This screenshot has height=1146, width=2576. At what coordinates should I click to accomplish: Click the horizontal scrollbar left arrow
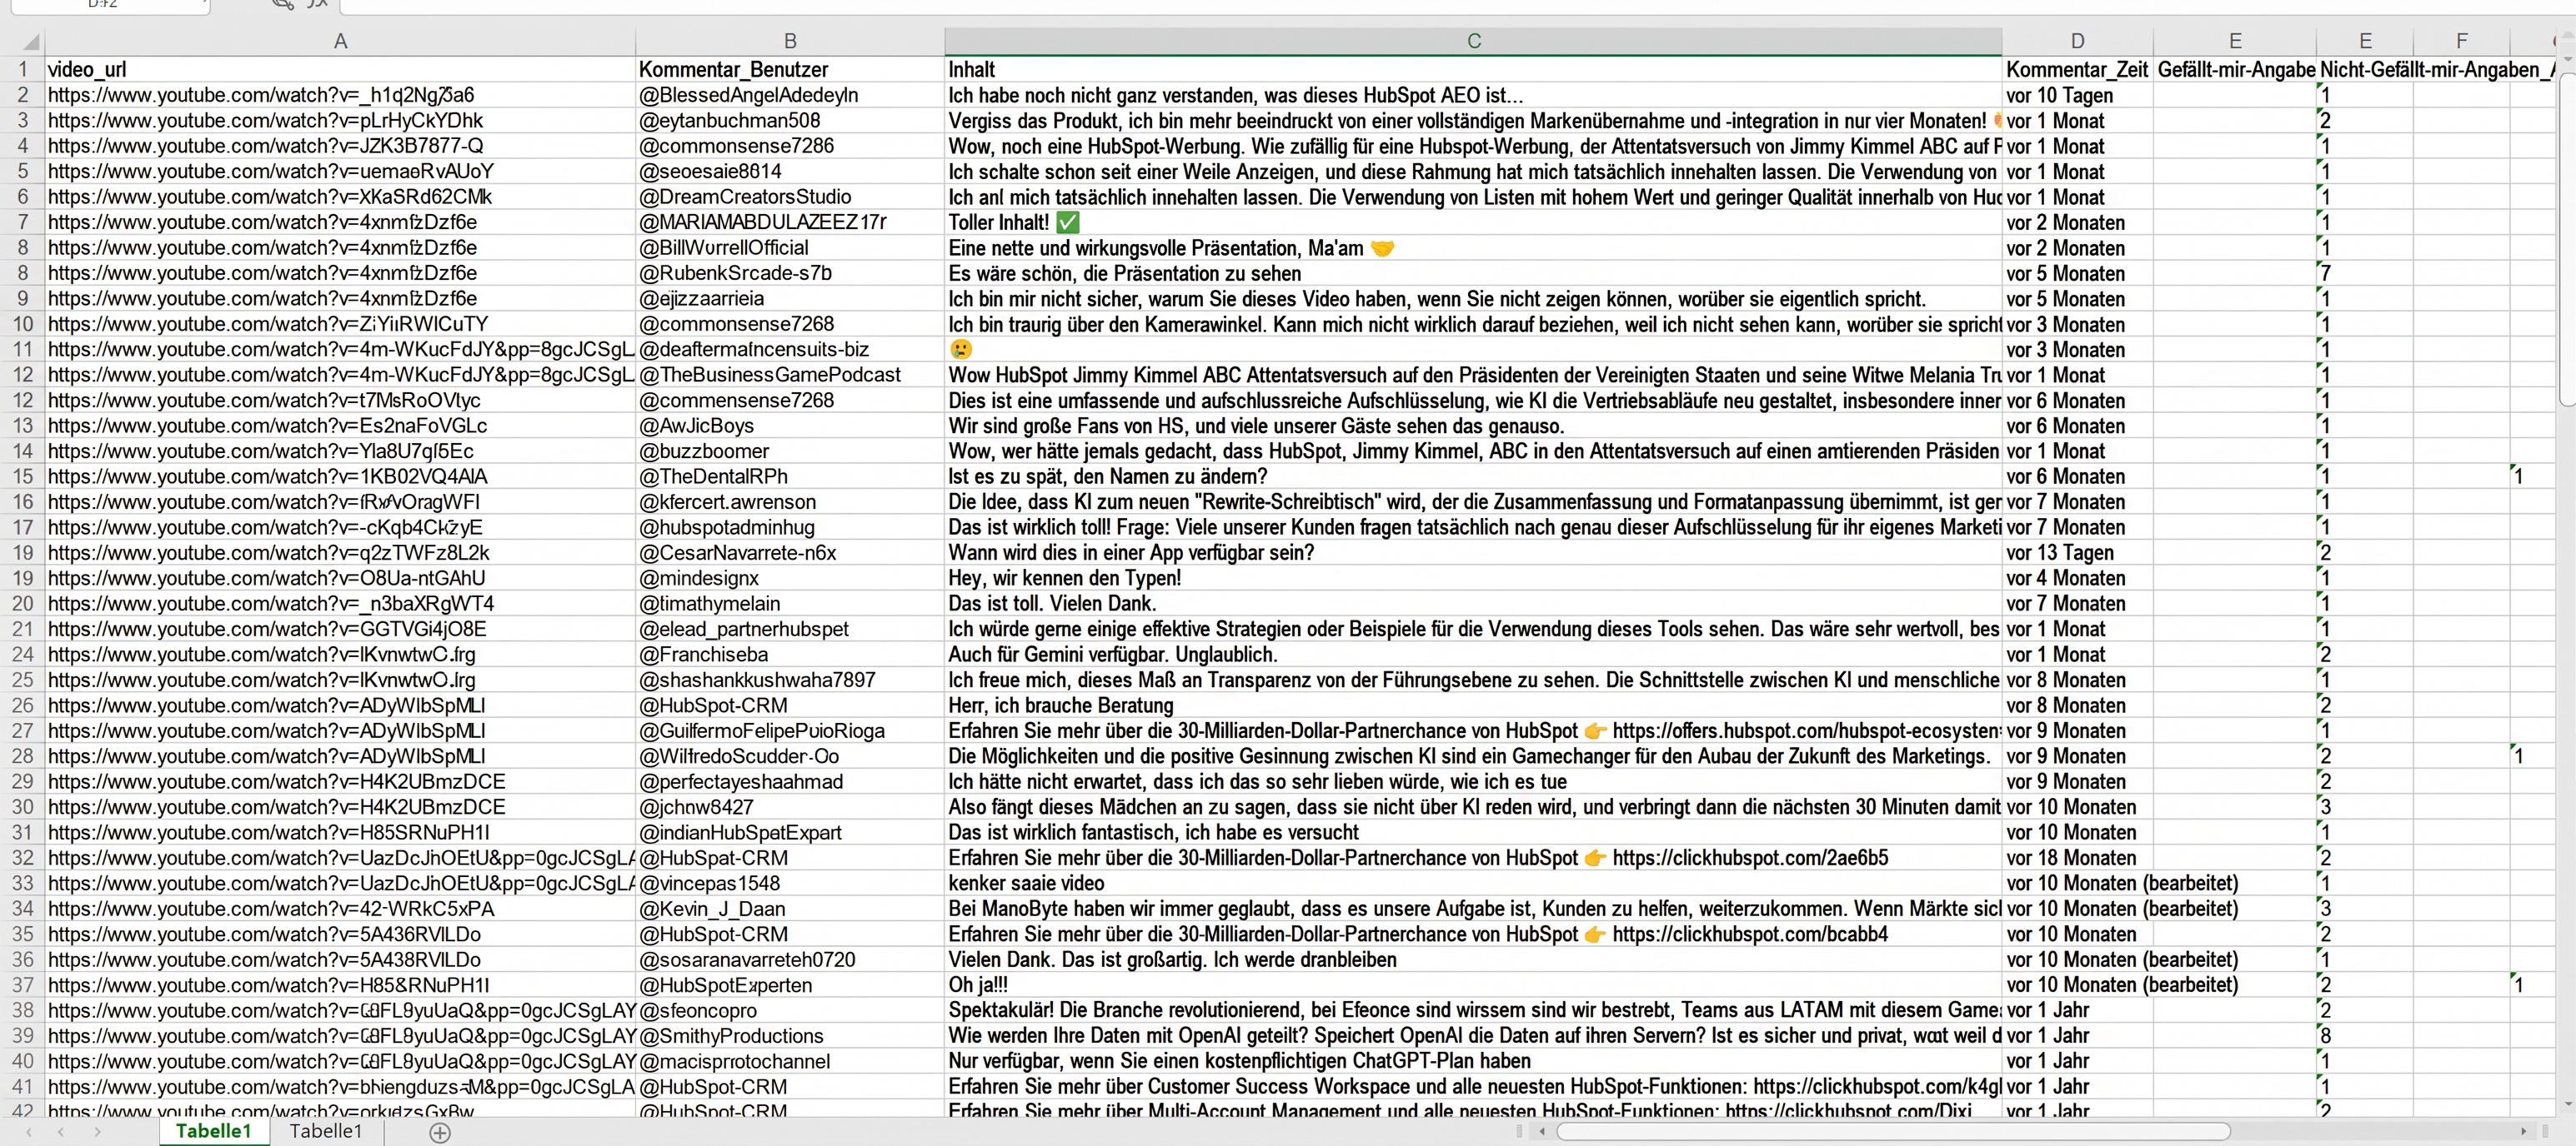pyautogui.click(x=1542, y=1131)
